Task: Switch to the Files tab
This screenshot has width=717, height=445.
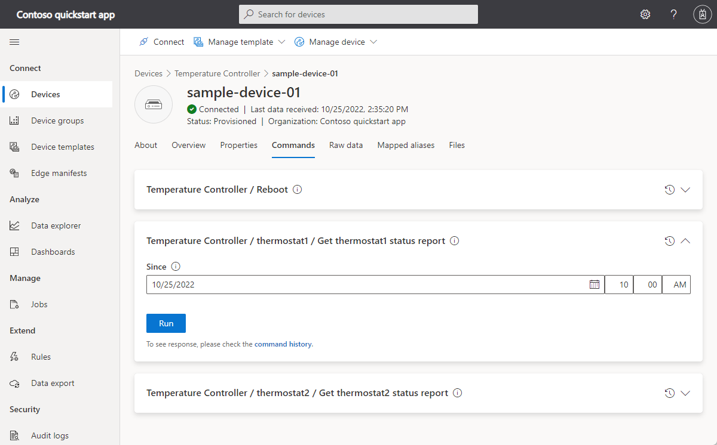Action: pyautogui.click(x=457, y=145)
